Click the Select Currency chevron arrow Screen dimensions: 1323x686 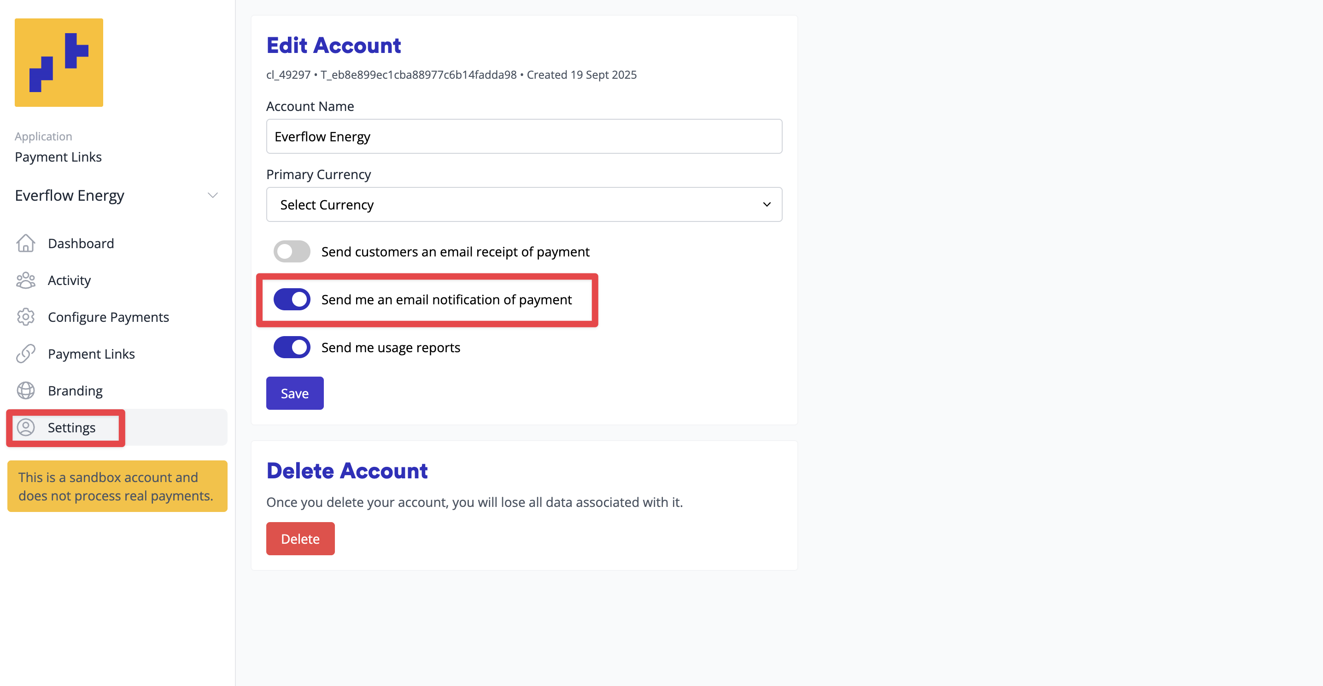pyautogui.click(x=767, y=205)
